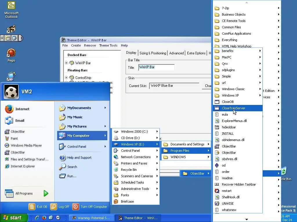Viewport: 297px width, 222px height.
Task: Open the Windows Classic folder
Action: point(238,89)
